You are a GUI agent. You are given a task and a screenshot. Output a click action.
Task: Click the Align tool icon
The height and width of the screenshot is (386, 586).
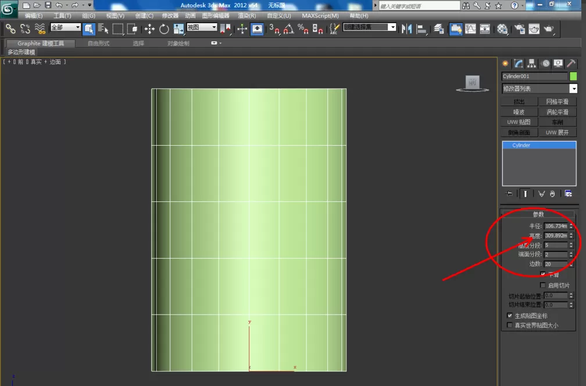click(421, 29)
